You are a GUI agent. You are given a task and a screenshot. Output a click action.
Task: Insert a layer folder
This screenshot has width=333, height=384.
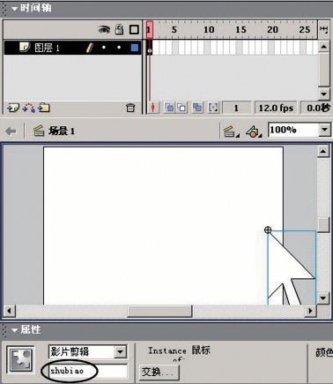[44, 108]
